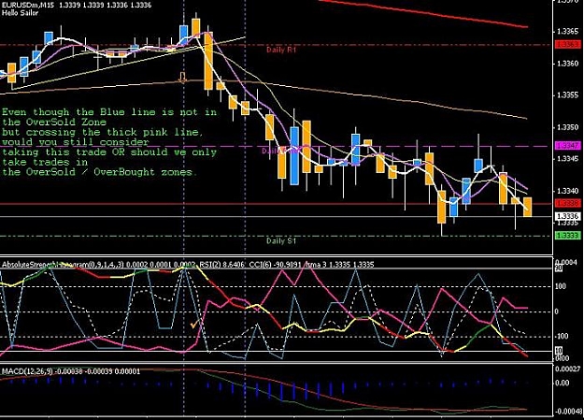Select the orange checkmark in indicator window
The width and height of the screenshot is (584, 420).
point(193,325)
